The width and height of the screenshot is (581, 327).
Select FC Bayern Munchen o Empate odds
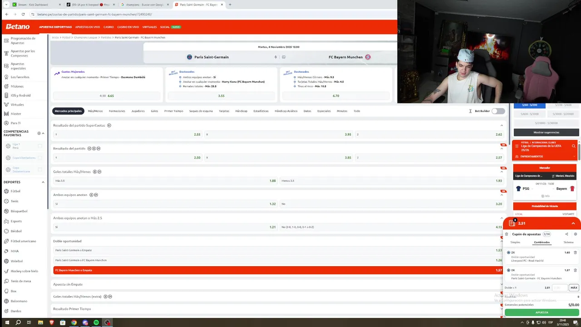(278, 270)
